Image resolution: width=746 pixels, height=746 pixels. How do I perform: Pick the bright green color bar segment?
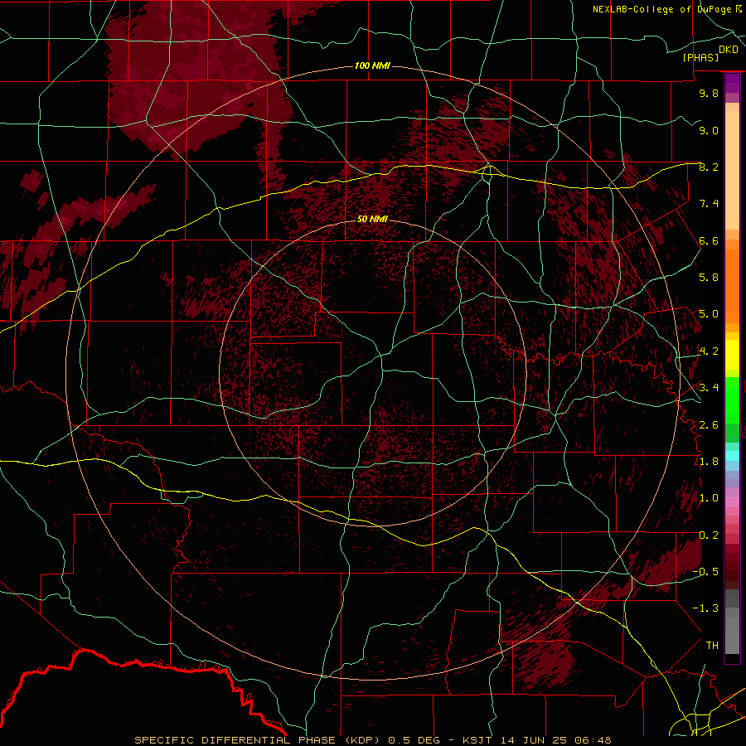(x=732, y=400)
